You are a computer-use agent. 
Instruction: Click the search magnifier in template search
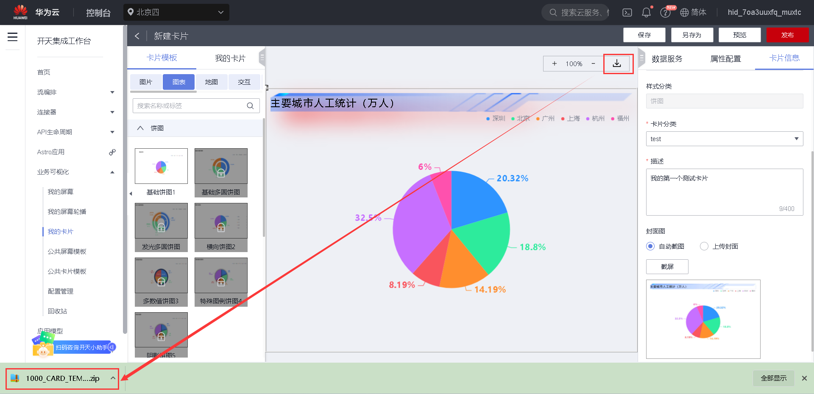coord(250,106)
